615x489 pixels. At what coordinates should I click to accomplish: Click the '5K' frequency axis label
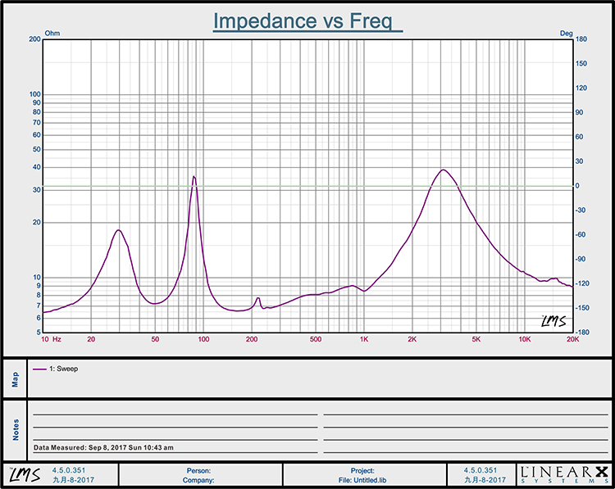[476, 339]
